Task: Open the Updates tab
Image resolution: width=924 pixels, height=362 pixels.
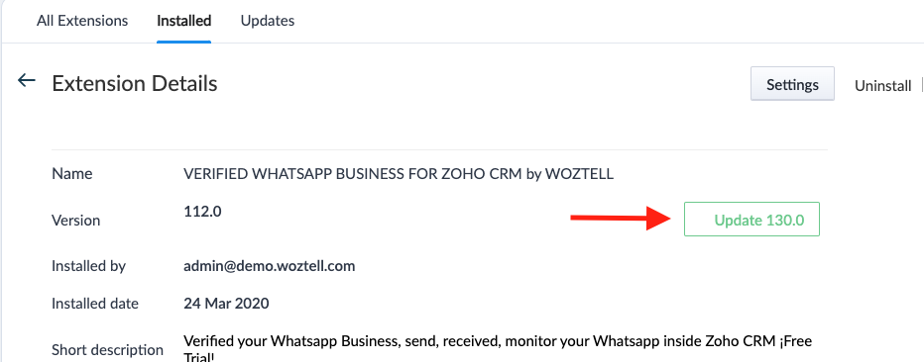Action: click(x=268, y=21)
